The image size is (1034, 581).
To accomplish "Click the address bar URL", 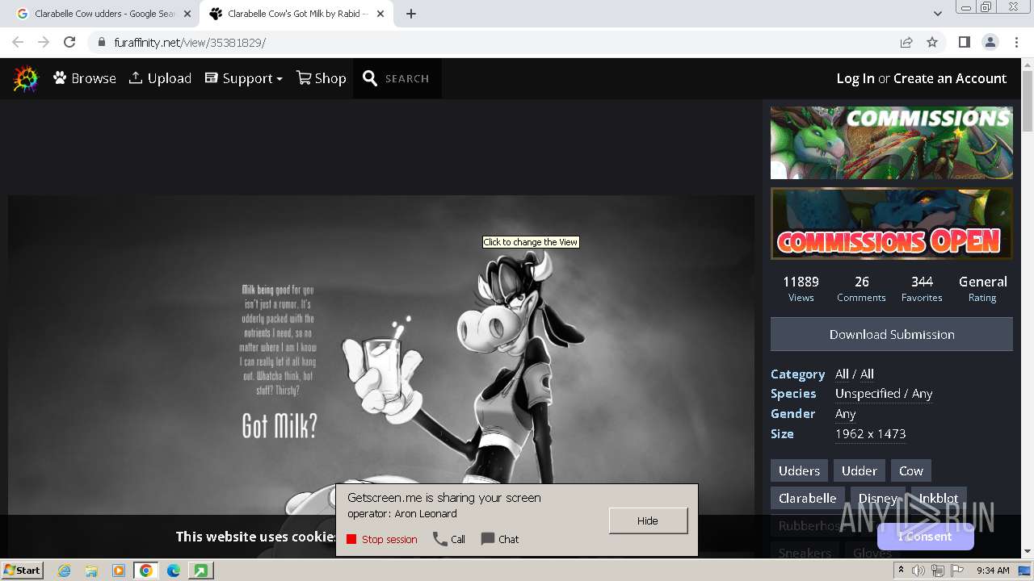I will coord(190,42).
